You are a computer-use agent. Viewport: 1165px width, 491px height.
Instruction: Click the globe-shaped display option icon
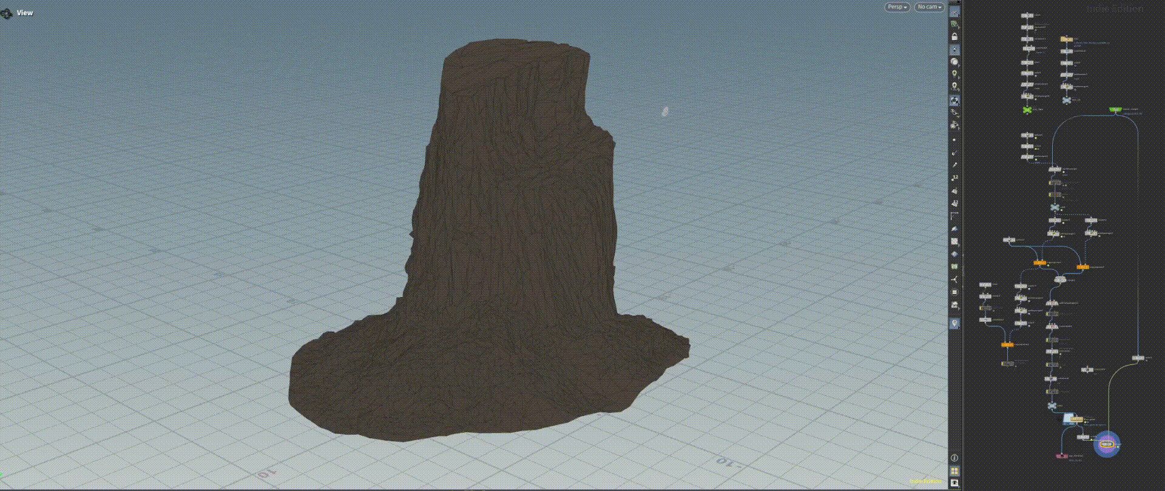[954, 62]
